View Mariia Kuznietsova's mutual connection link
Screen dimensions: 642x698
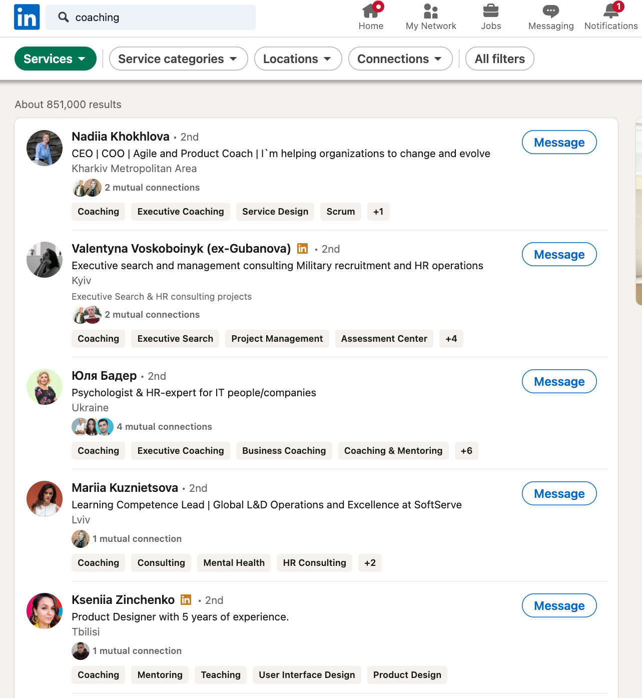pos(137,538)
